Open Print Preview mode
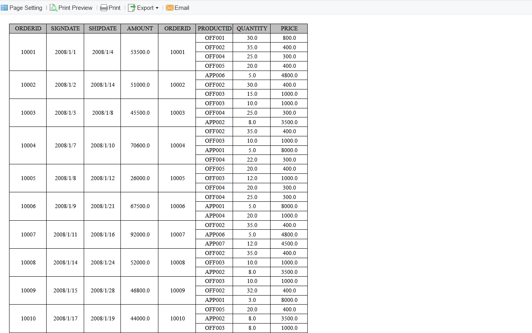This screenshot has height=333, width=532. point(74,7)
